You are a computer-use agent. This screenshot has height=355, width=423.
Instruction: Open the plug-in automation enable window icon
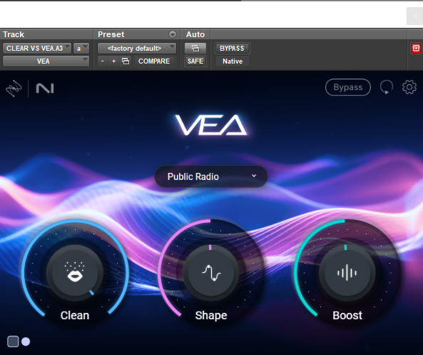click(195, 49)
